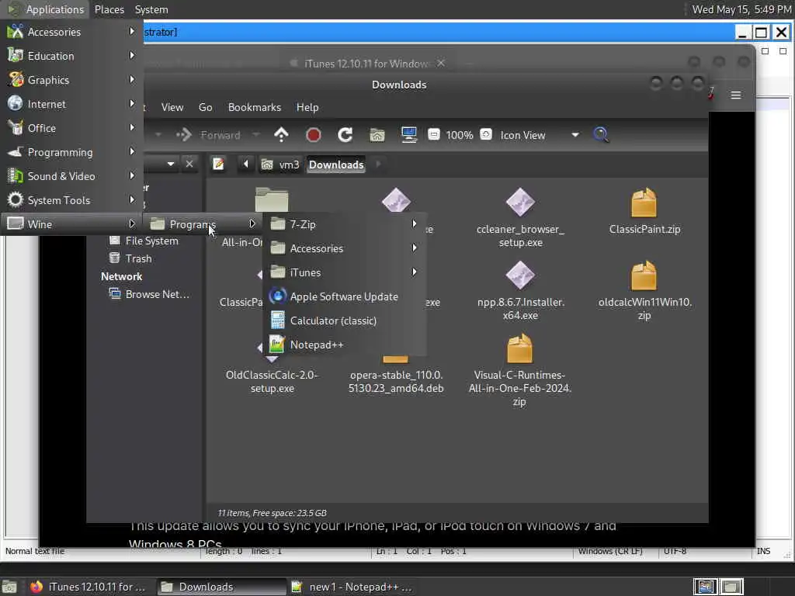Open the Firefox hamburger menu
Image resolution: width=795 pixels, height=596 pixels.
click(x=736, y=95)
